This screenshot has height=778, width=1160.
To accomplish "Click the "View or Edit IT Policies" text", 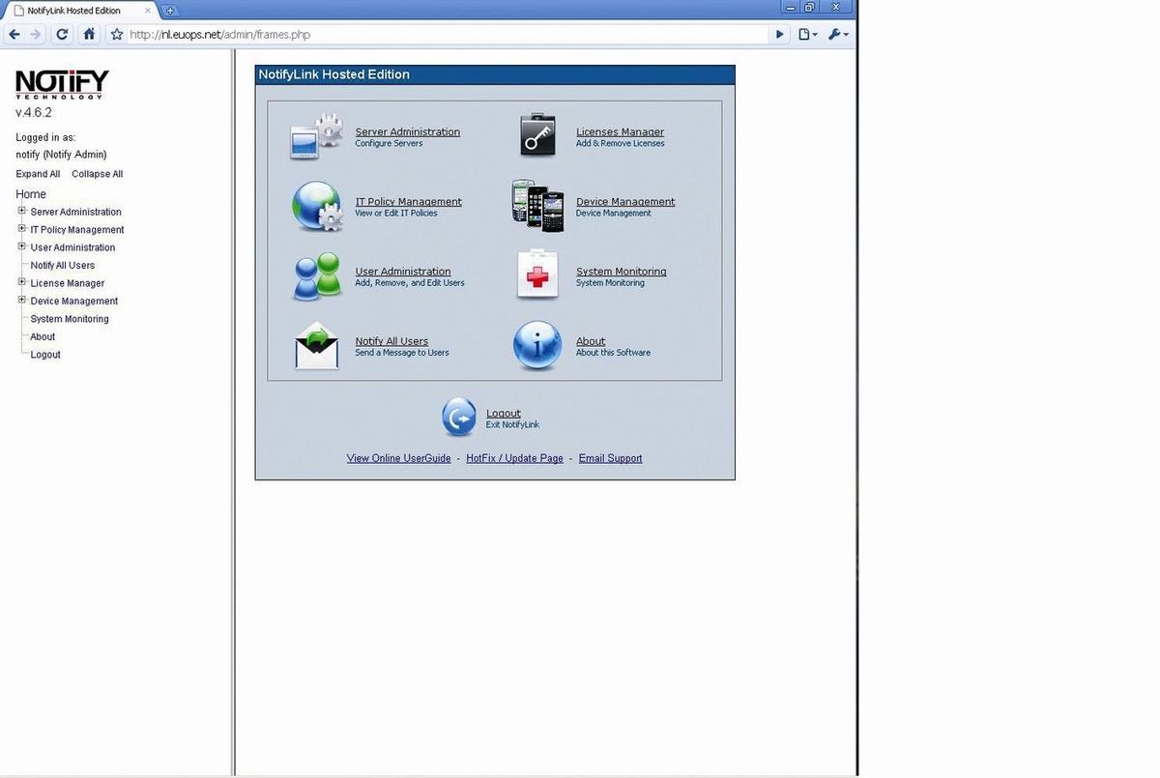I will point(395,214).
